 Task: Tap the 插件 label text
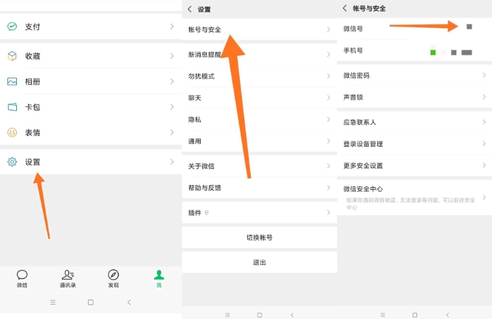click(x=195, y=213)
